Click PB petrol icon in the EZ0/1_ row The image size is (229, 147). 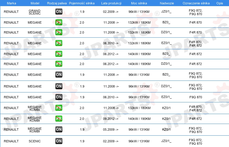click(59, 43)
